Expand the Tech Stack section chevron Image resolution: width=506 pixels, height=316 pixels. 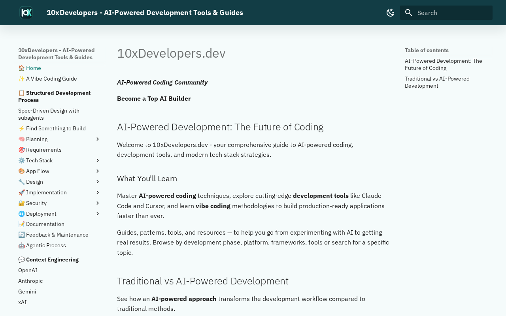[x=98, y=160]
